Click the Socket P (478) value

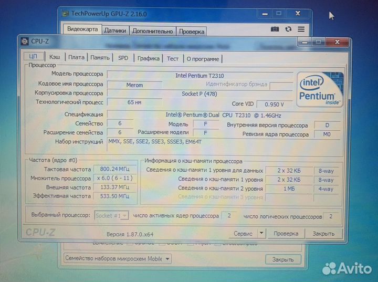[199, 94]
